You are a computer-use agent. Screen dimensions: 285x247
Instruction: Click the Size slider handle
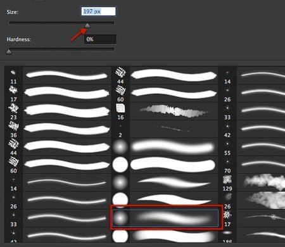point(87,26)
